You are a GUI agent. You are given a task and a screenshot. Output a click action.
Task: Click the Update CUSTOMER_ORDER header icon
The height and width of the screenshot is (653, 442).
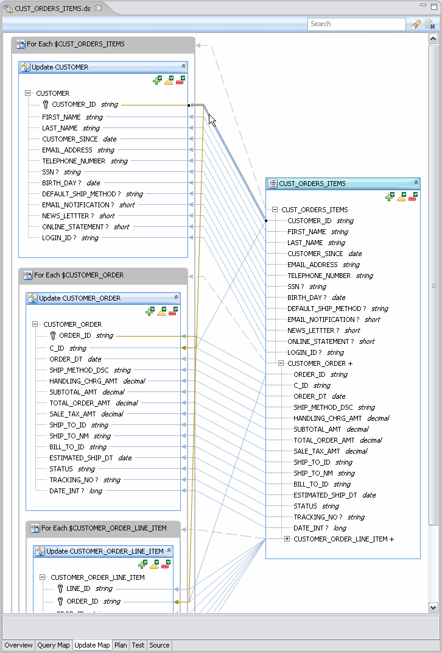click(33, 298)
